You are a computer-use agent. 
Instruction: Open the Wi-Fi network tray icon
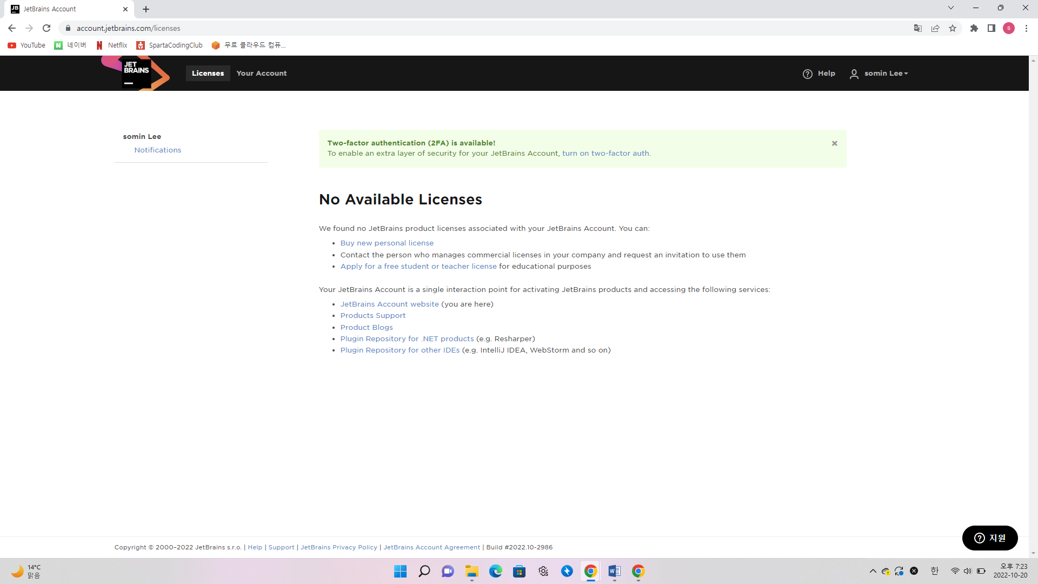[955, 571]
